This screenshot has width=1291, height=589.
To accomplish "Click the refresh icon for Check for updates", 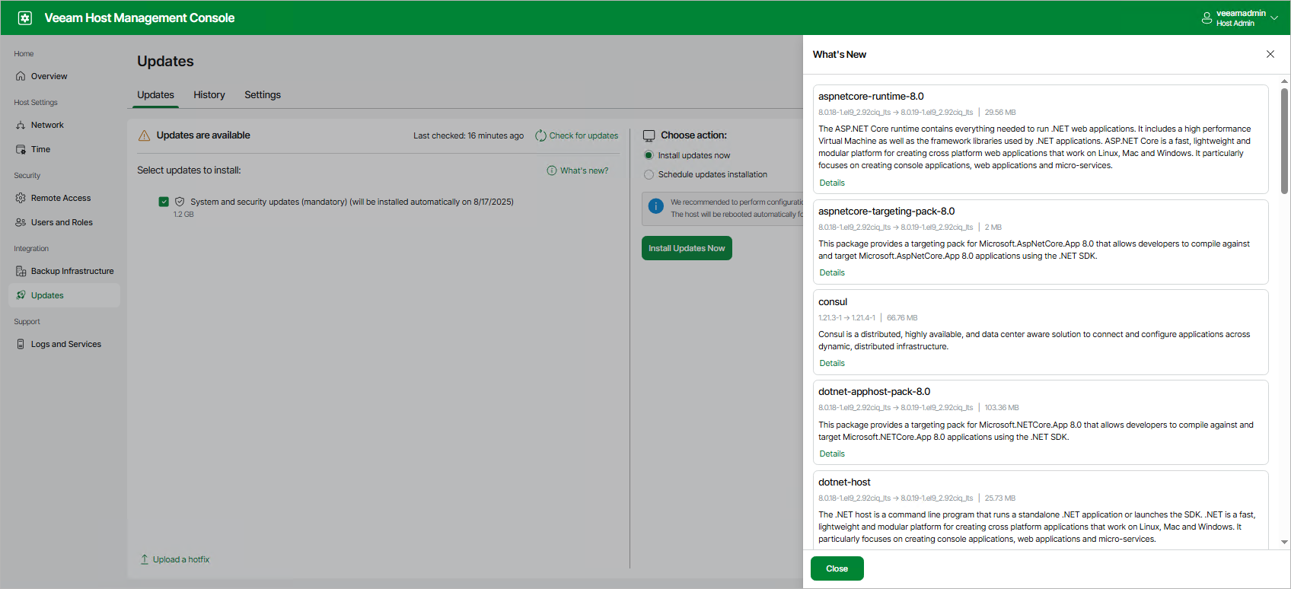I will tap(540, 135).
